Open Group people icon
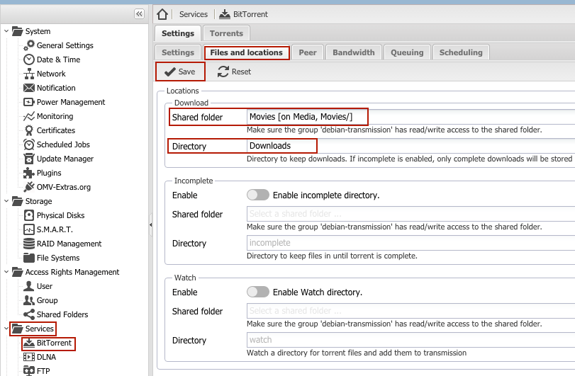 (x=29, y=300)
